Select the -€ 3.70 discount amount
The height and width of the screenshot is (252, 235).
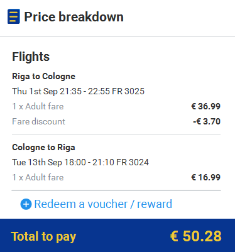(207, 121)
